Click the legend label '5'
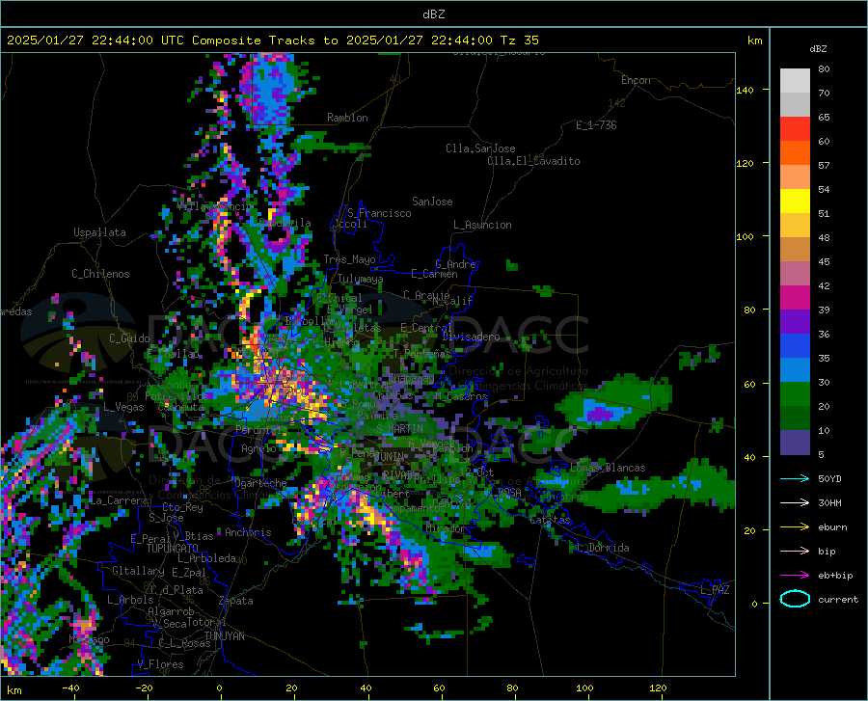Image resolution: width=868 pixels, height=701 pixels. [x=821, y=455]
